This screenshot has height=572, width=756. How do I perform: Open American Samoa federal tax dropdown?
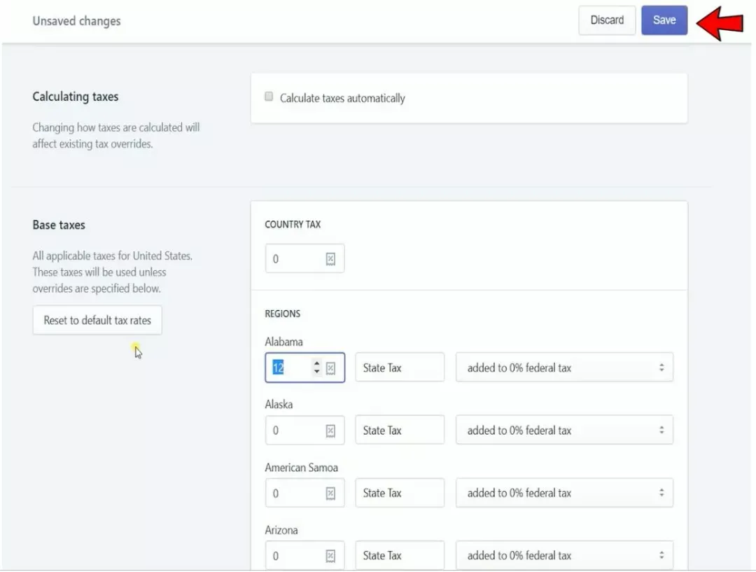tap(564, 493)
